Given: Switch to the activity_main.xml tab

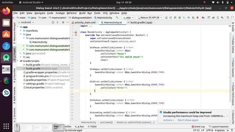Looking at the screenshot, I should [85, 22].
